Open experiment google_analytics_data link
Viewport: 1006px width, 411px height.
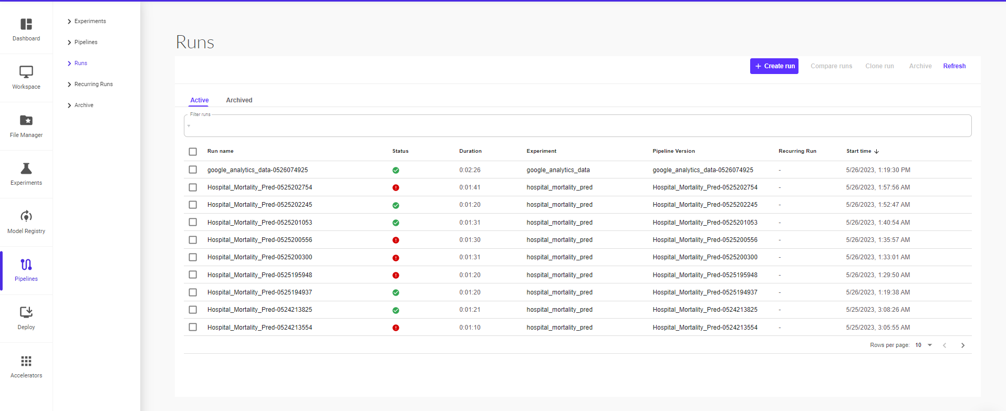point(558,170)
